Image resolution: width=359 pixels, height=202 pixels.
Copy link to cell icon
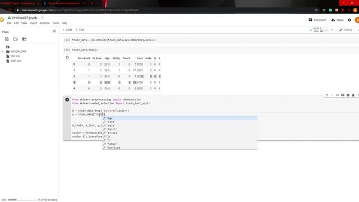coord(338,95)
